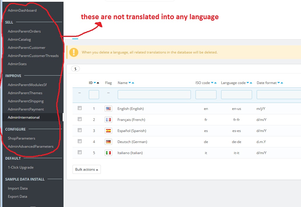Tick the checkbox for Deutsch row
Image resolution: width=301 pixels, height=207 pixels.
(x=80, y=141)
